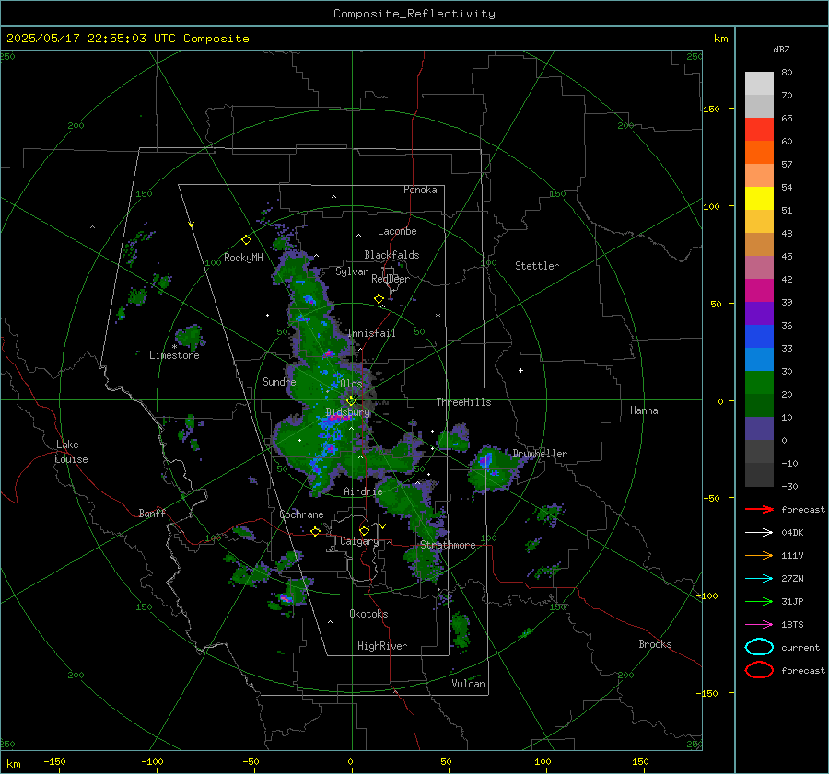
Task: Click the RedDeer city label
Action: [x=391, y=279]
